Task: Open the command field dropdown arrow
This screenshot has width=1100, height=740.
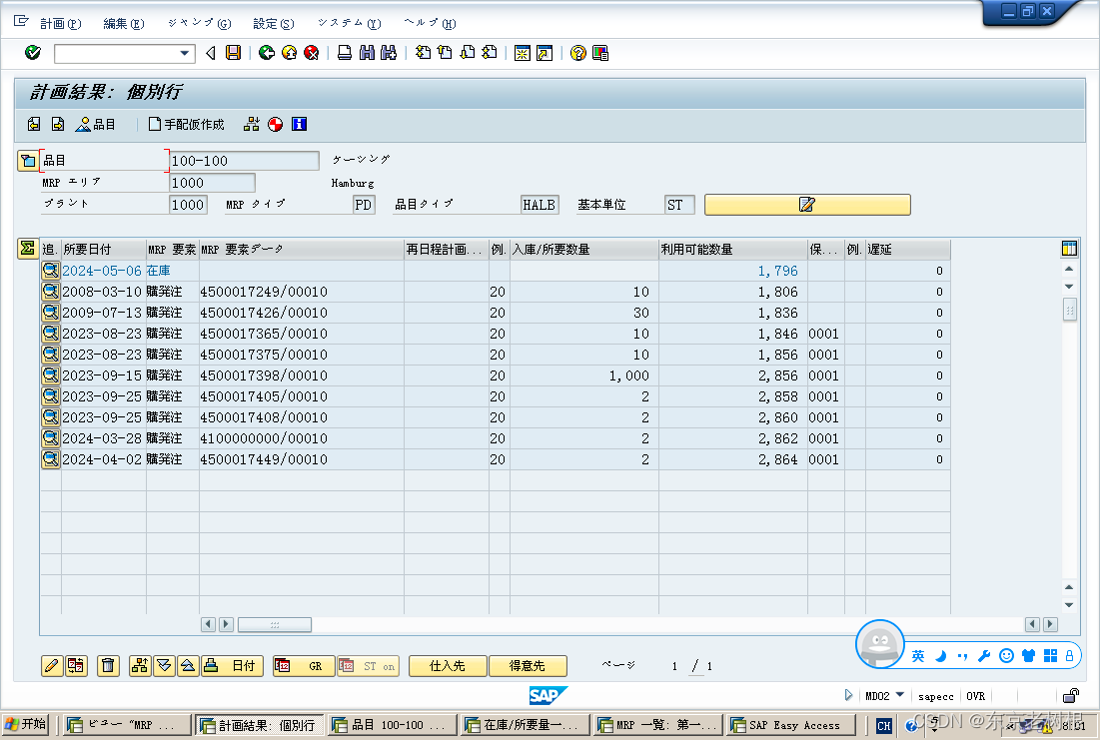Action: 185,53
